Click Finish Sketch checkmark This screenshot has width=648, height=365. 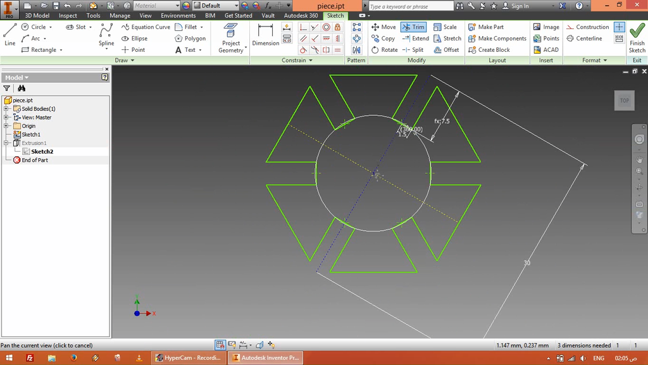(x=637, y=37)
